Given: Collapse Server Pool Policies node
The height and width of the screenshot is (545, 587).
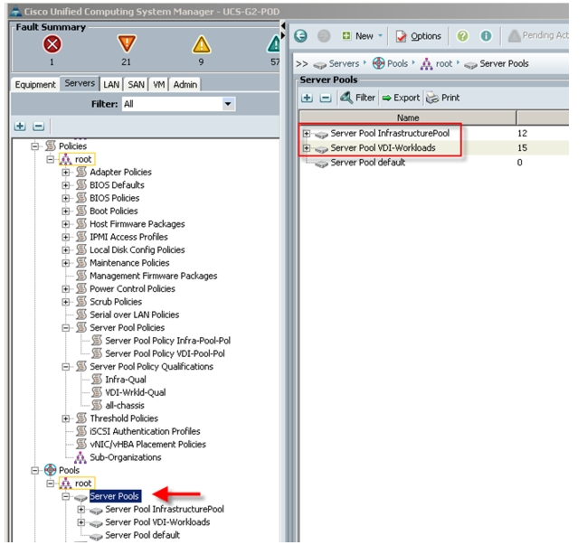Looking at the screenshot, I should 65,328.
